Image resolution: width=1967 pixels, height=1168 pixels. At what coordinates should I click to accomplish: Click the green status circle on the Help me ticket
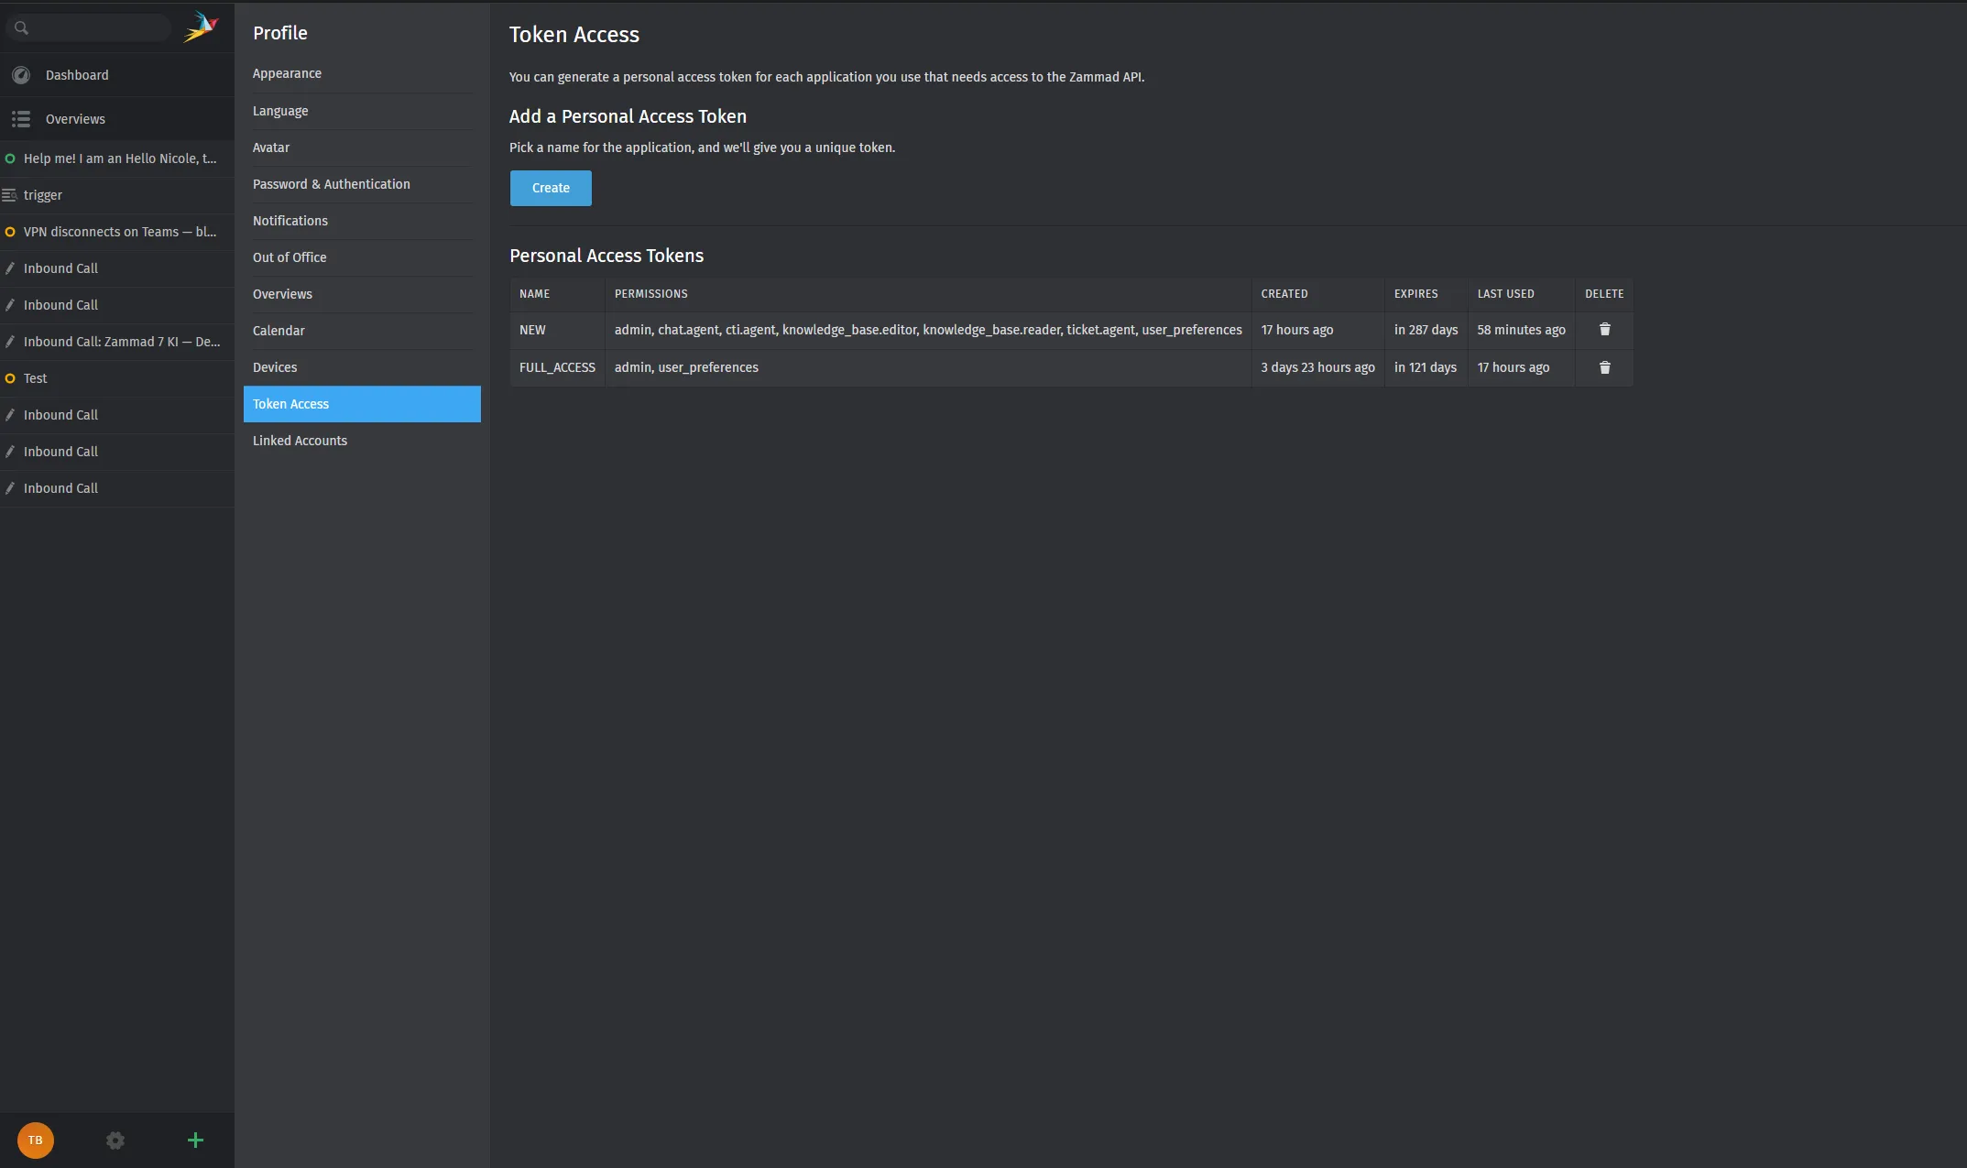pyautogui.click(x=10, y=158)
